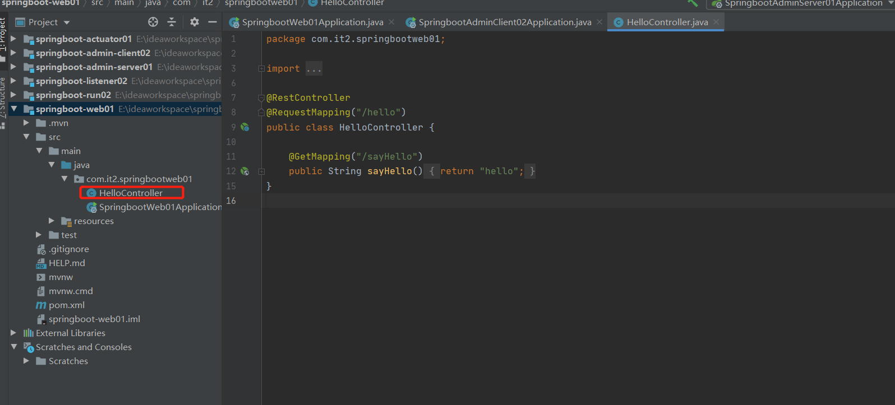The width and height of the screenshot is (895, 405).
Task: Click the sayHello method name in code
Action: (x=390, y=171)
